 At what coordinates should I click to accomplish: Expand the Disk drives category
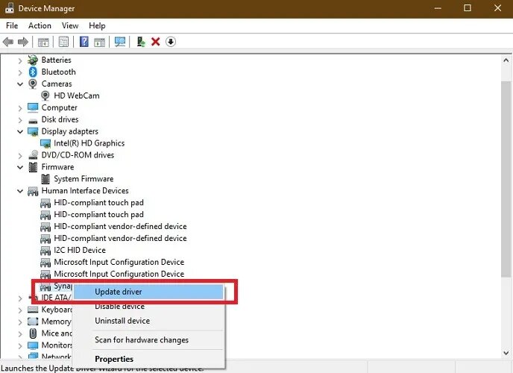click(20, 120)
